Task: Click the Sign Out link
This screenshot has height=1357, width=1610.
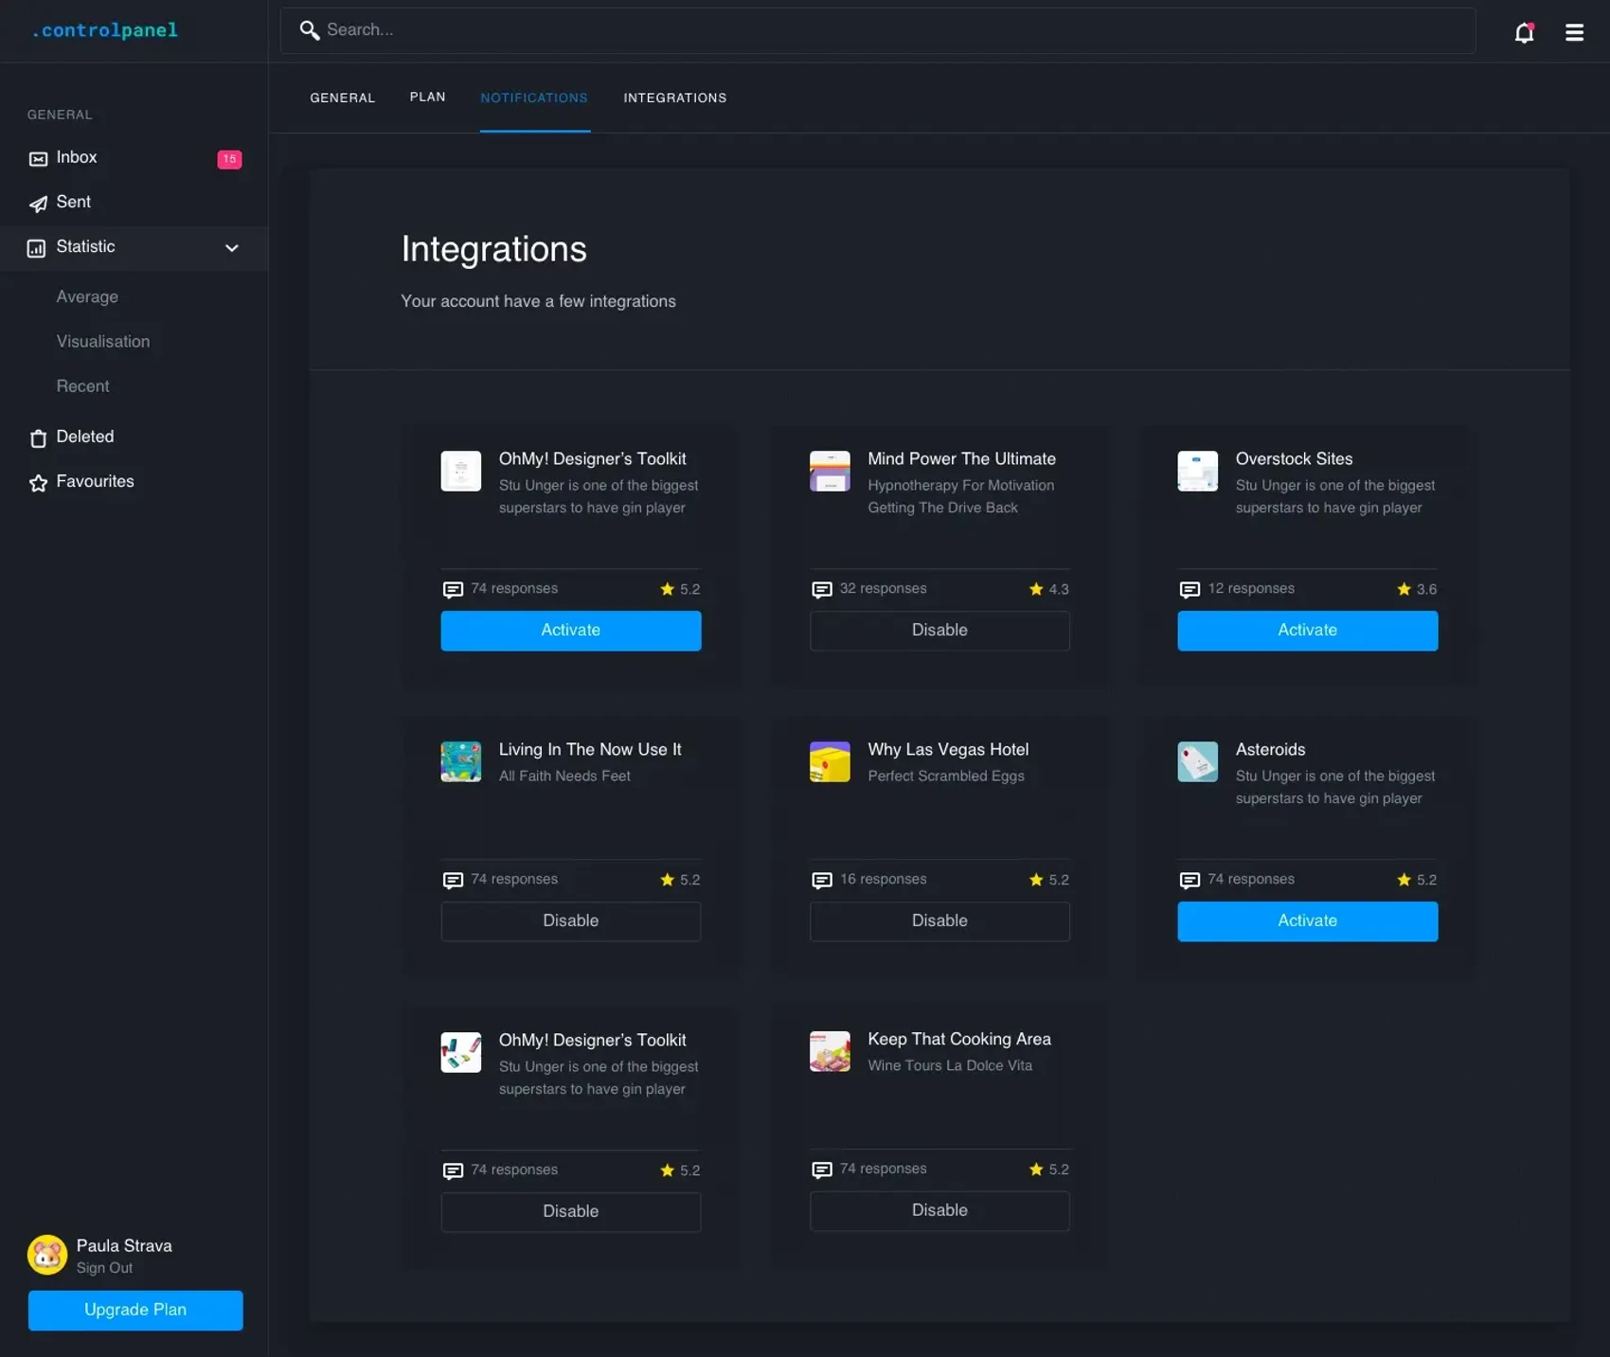Action: [x=104, y=1267]
